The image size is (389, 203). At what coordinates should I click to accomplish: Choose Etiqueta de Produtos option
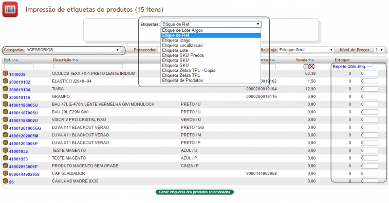point(211,80)
